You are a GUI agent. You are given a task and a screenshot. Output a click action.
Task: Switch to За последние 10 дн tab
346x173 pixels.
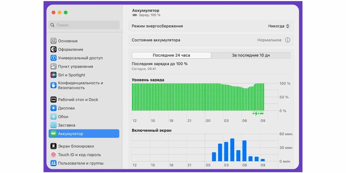(251, 55)
